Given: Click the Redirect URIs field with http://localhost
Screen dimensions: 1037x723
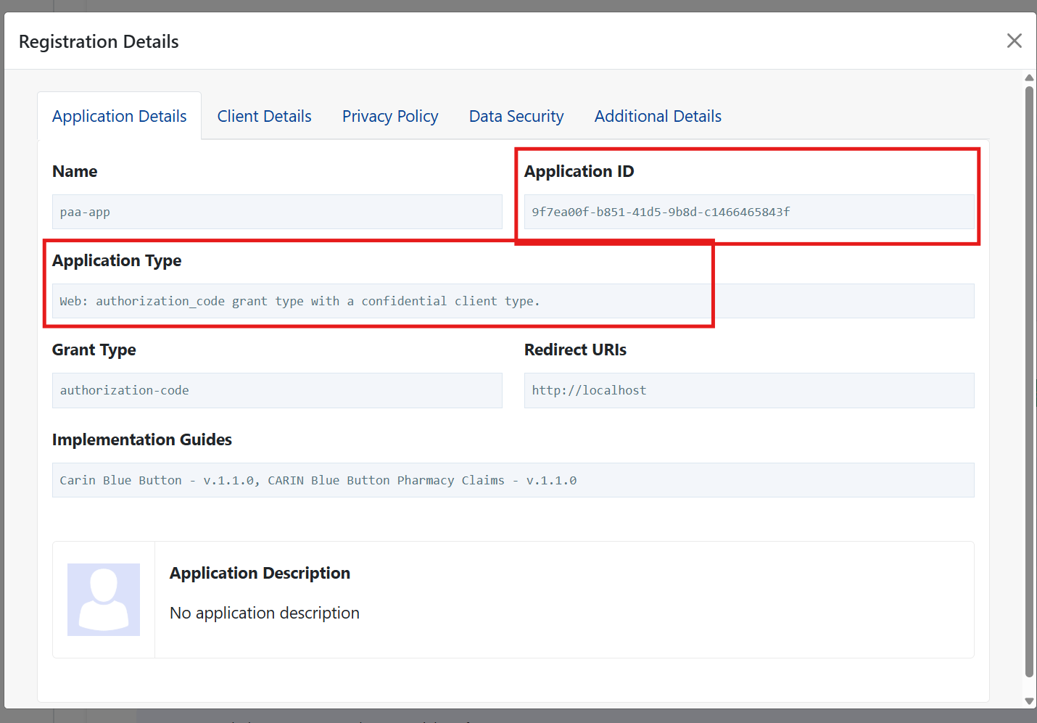Looking at the screenshot, I should 749,390.
